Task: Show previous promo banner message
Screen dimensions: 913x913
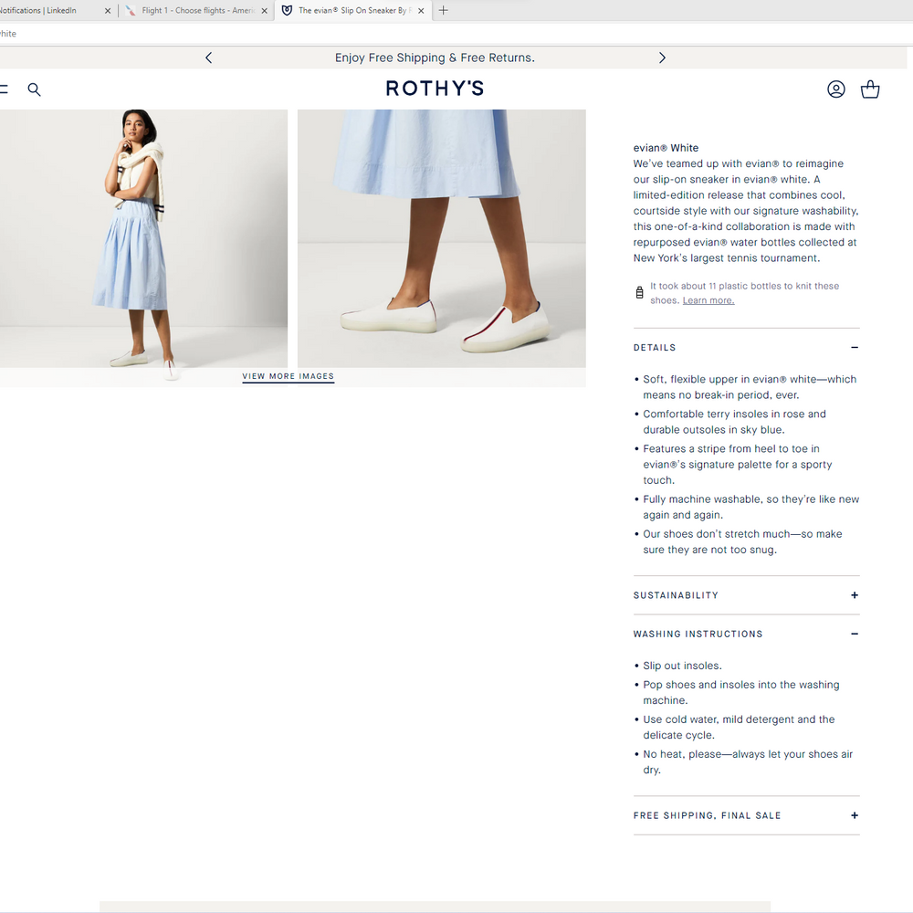Action: [209, 58]
